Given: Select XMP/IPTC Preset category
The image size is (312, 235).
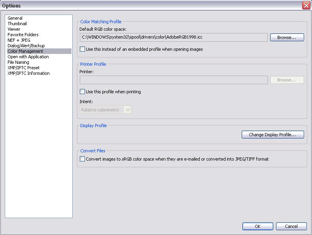Looking at the screenshot, I should pos(23,68).
